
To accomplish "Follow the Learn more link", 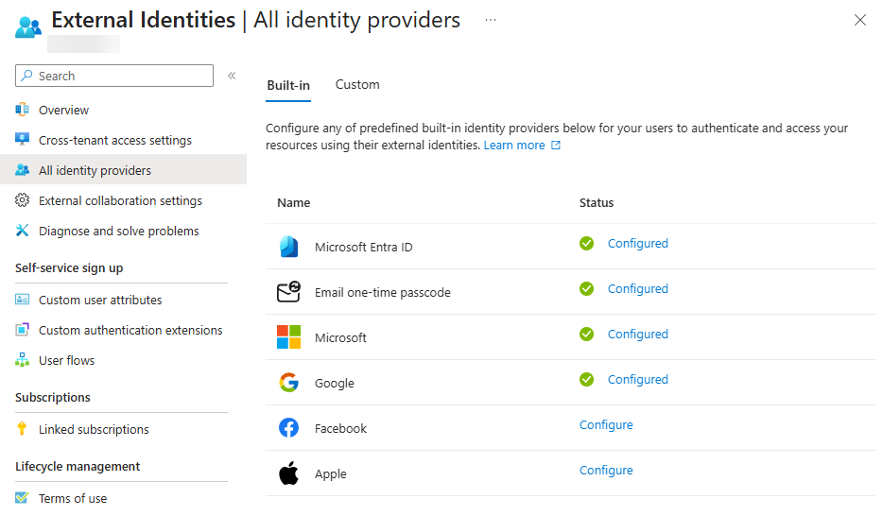I will click(x=514, y=146).
